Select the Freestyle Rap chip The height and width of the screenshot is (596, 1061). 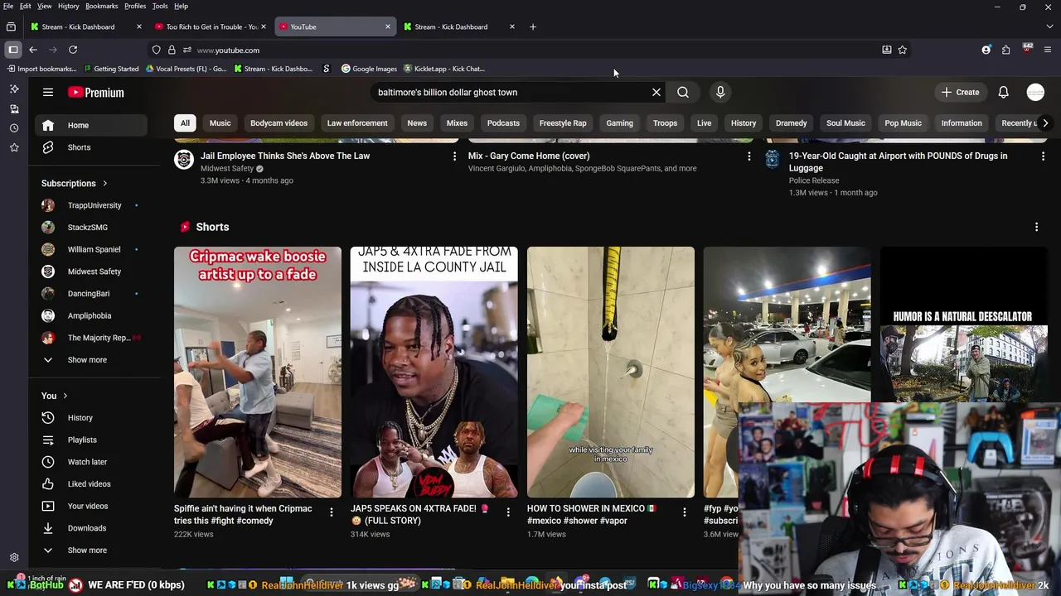[x=563, y=123]
